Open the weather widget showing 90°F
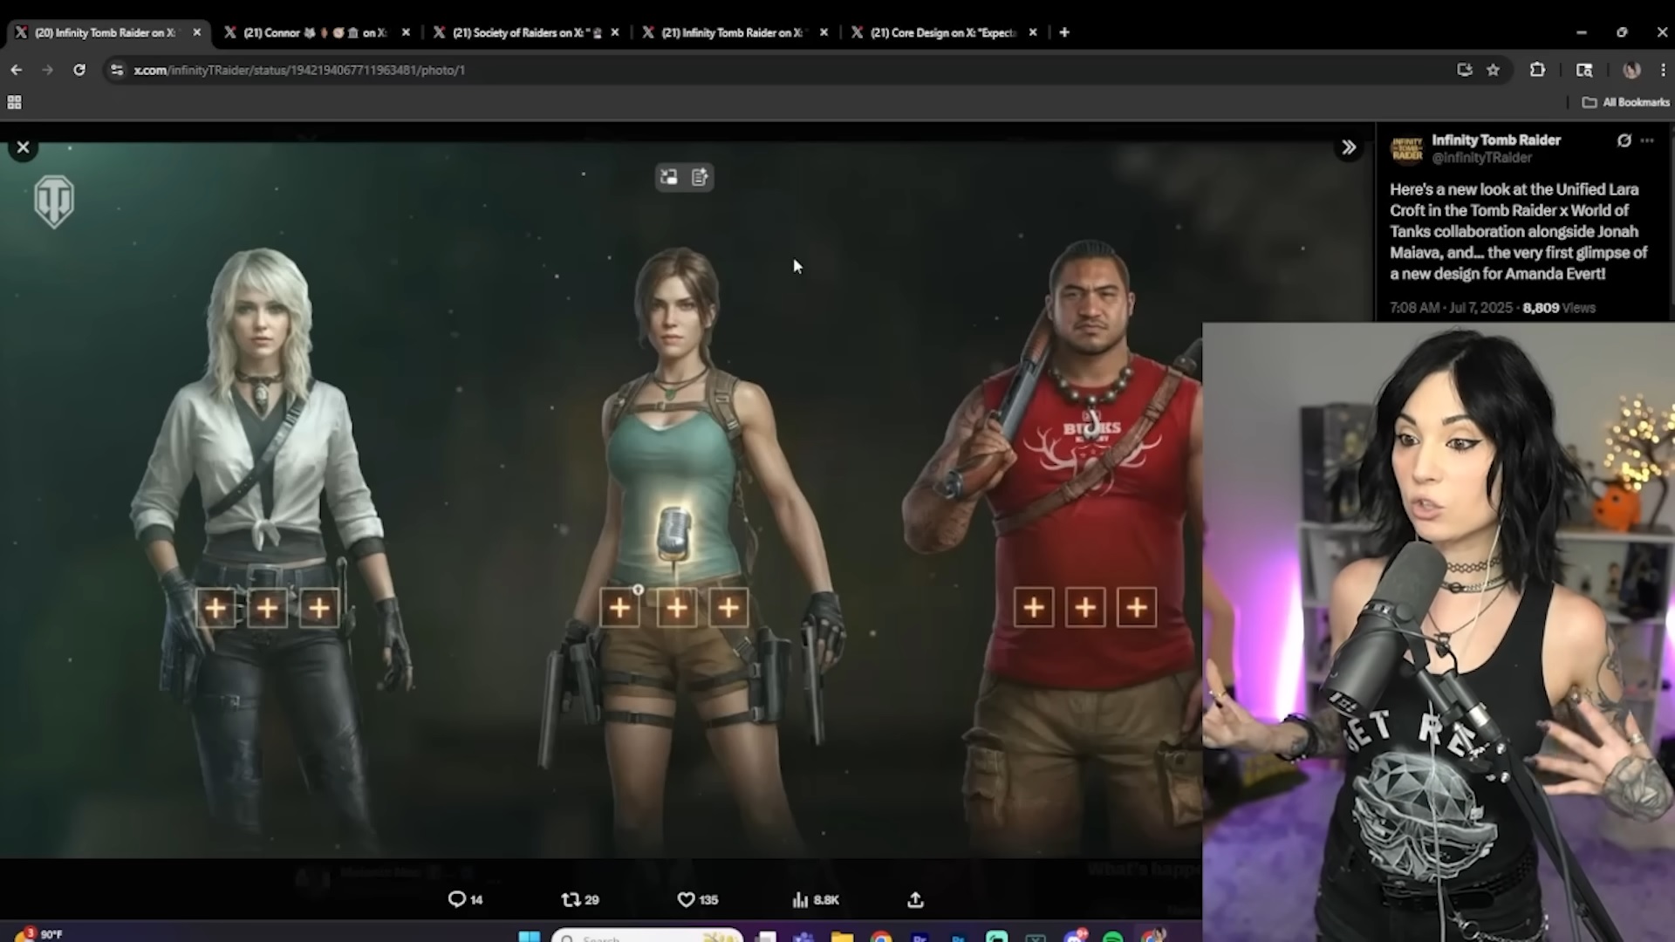1675x942 pixels. click(38, 934)
